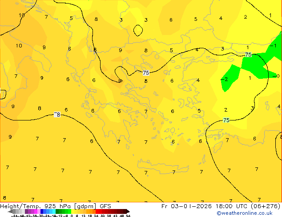Image resolution: width=282 pixels, height=217 pixels.
Task: Click the 'Height/Temp. 925 hPa [gdpm] GFS' title
Action: point(56,206)
